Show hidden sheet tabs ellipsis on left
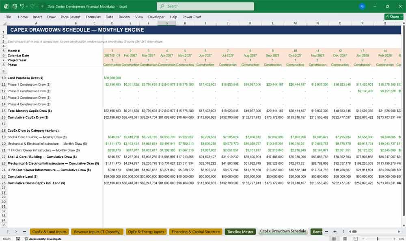Screen dimensions: 406x241 [x=24, y=231]
